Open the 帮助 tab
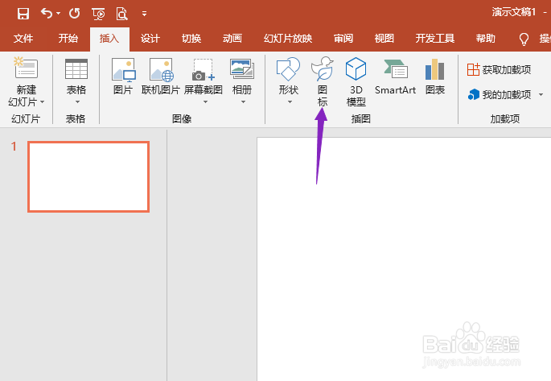The height and width of the screenshot is (381, 551). coord(486,38)
